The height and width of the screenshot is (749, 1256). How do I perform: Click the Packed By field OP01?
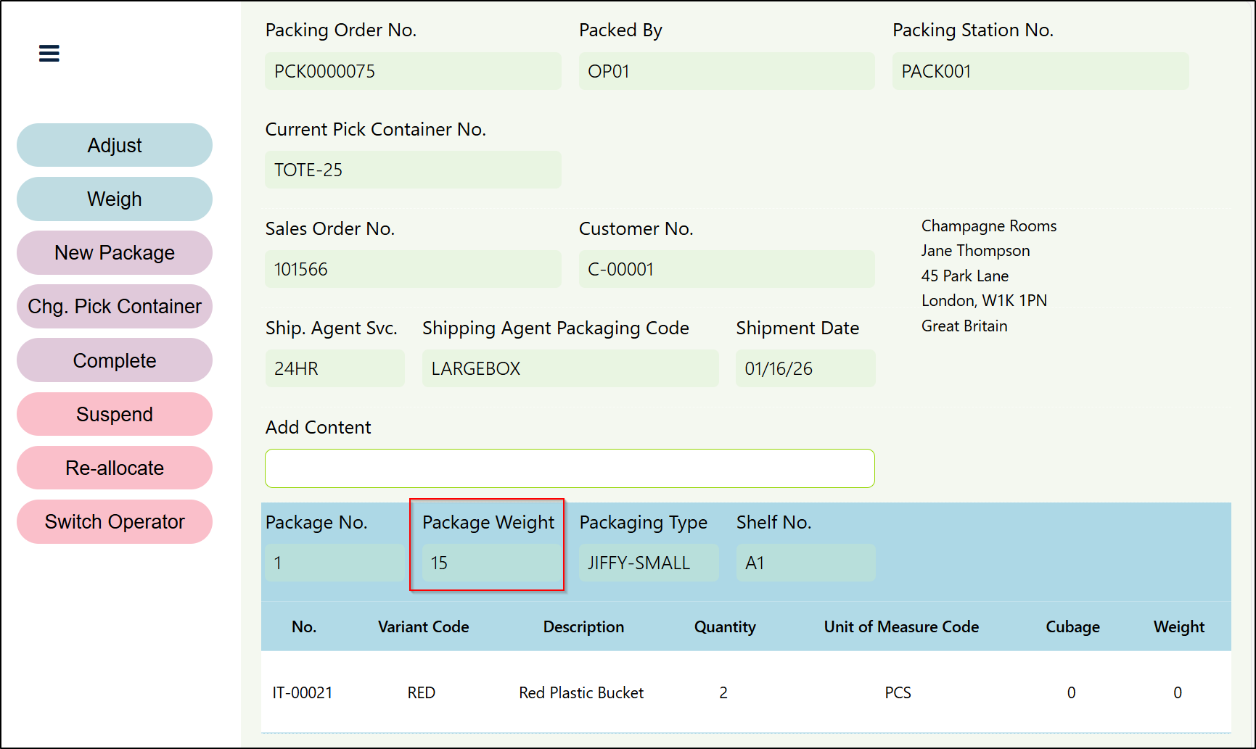point(726,71)
